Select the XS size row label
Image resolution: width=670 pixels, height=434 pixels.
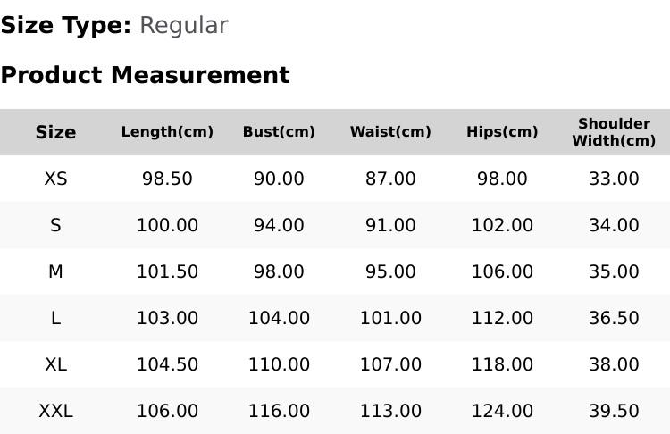point(55,179)
